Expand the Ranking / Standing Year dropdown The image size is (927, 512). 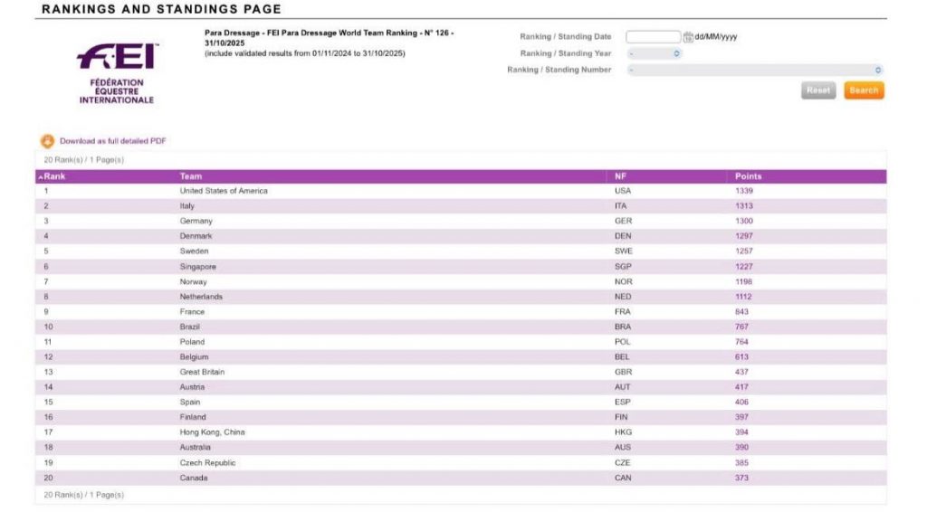point(654,53)
